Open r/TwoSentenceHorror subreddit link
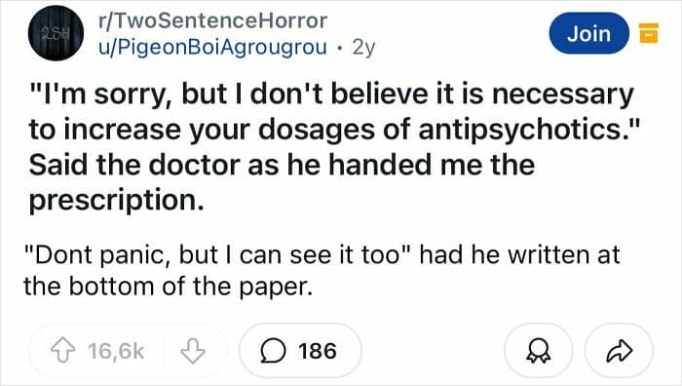Viewport: 682px width, 386px height. point(213,20)
